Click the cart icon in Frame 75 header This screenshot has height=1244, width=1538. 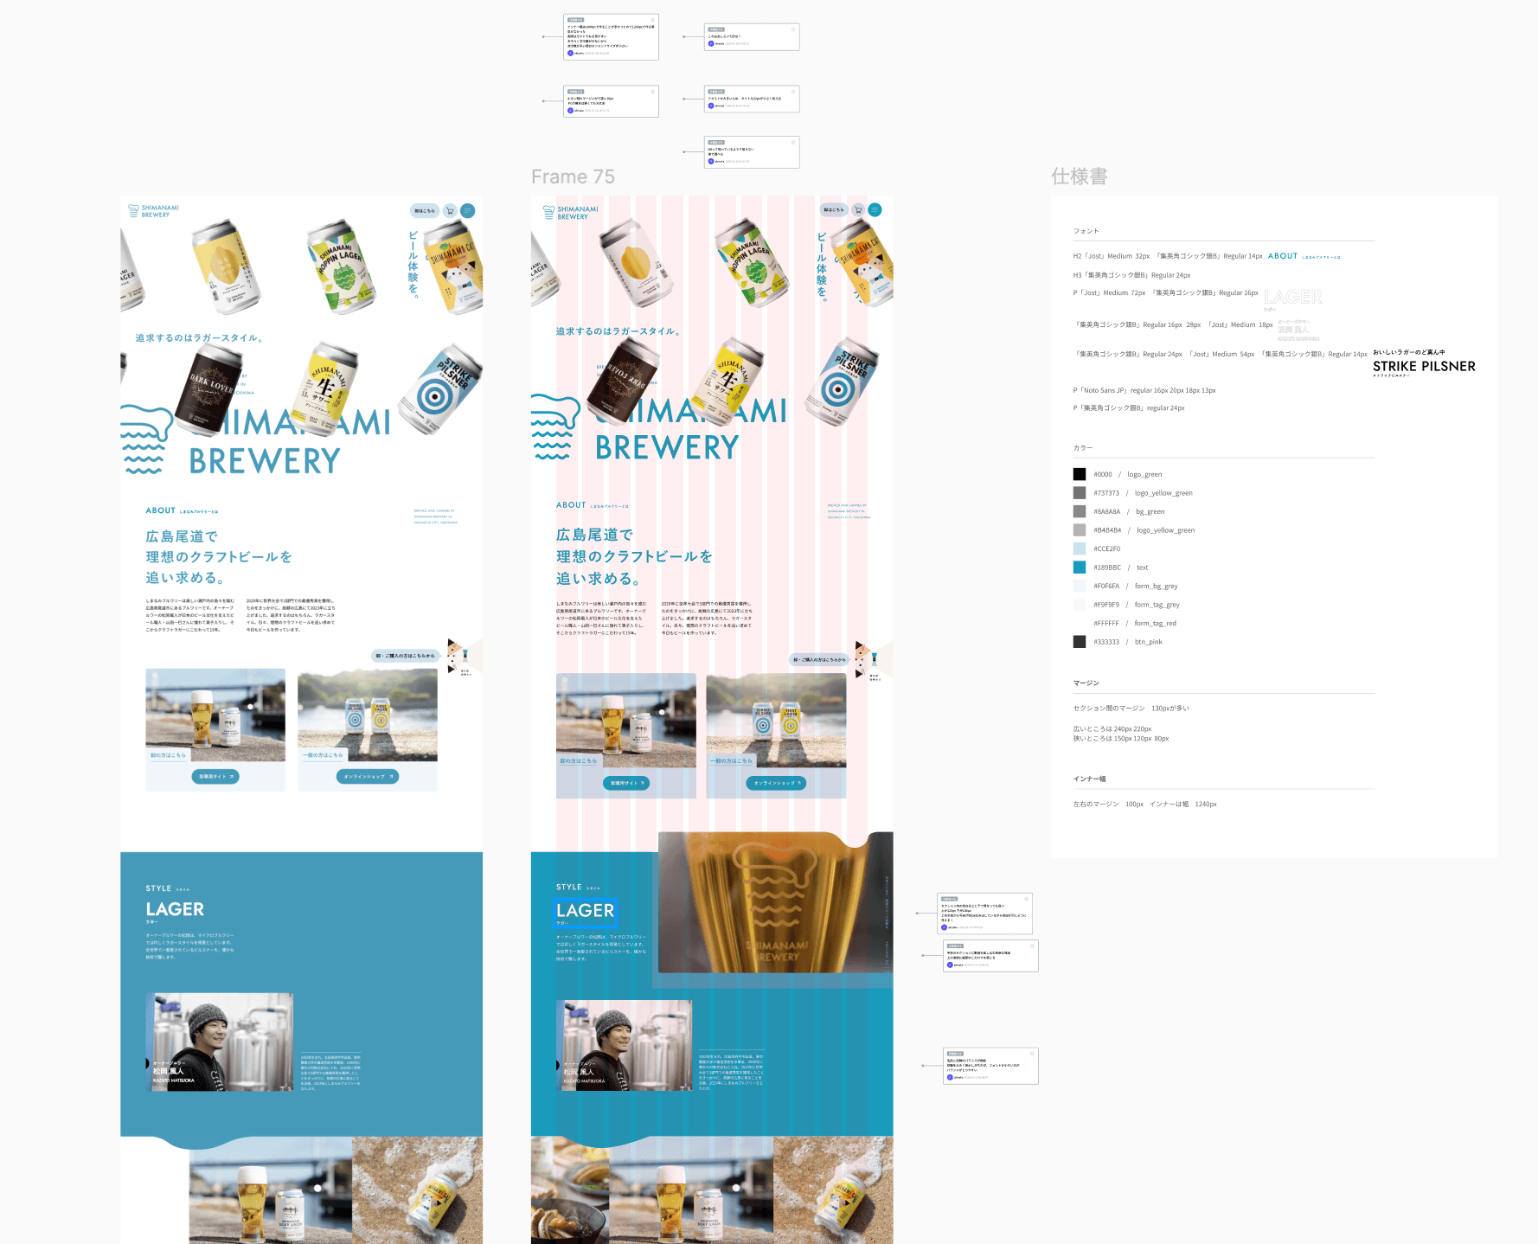tap(858, 209)
